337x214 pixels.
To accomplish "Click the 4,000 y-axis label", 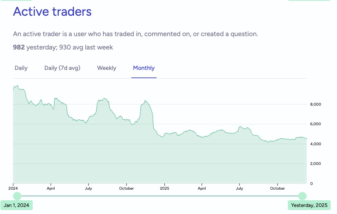I will coord(316,144).
